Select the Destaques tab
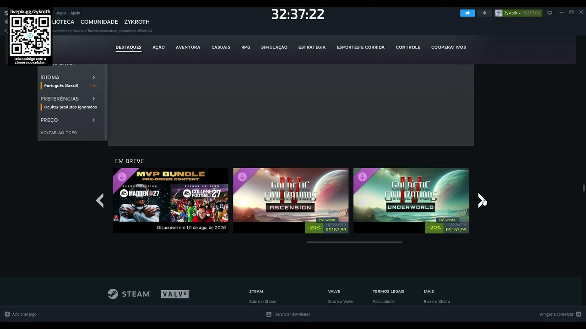The image size is (586, 329). tap(129, 48)
